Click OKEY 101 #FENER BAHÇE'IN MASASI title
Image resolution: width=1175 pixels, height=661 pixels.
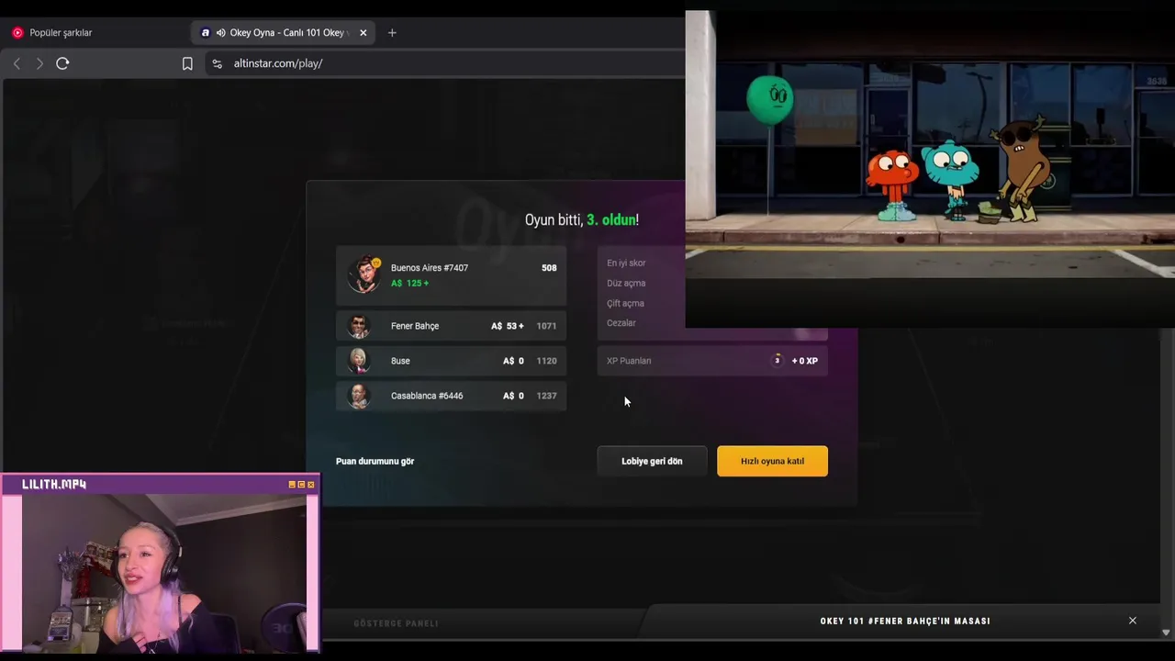click(x=905, y=621)
